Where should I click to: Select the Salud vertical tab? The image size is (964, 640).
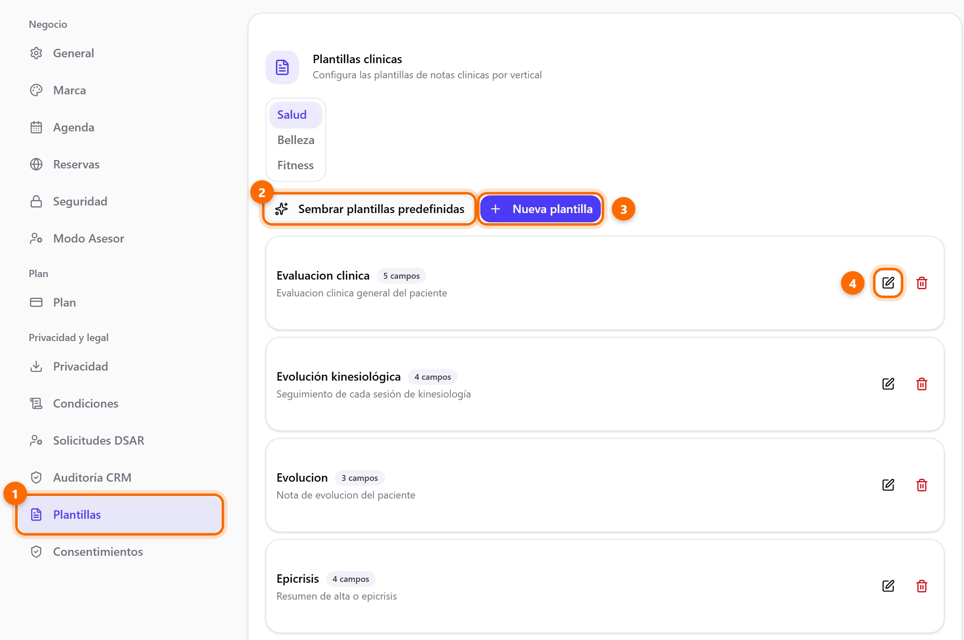(x=296, y=115)
